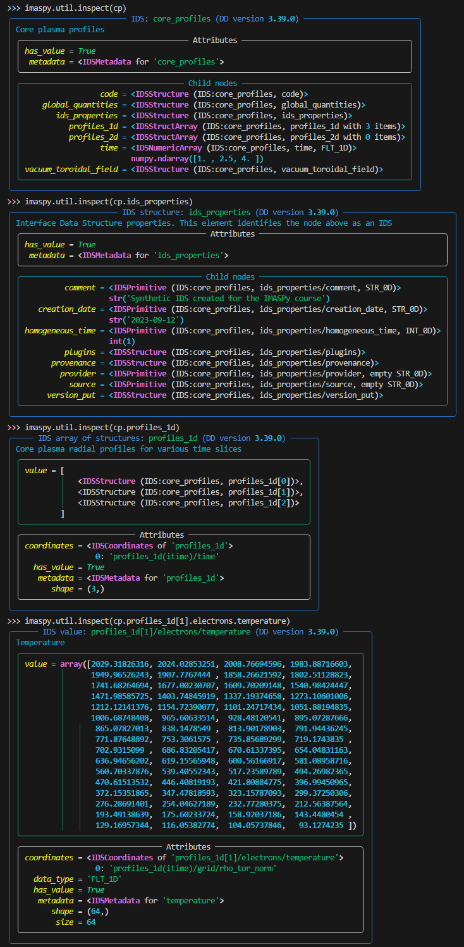Click the provenance child node label

73,362
